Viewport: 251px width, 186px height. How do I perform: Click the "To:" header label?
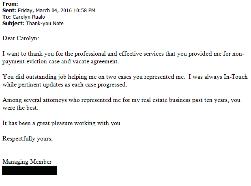point(6,17)
